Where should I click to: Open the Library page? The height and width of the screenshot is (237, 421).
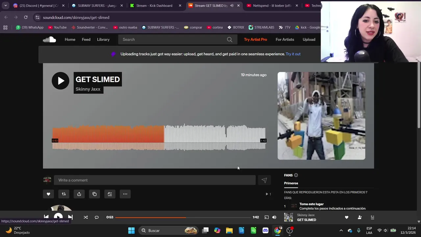pyautogui.click(x=103, y=39)
